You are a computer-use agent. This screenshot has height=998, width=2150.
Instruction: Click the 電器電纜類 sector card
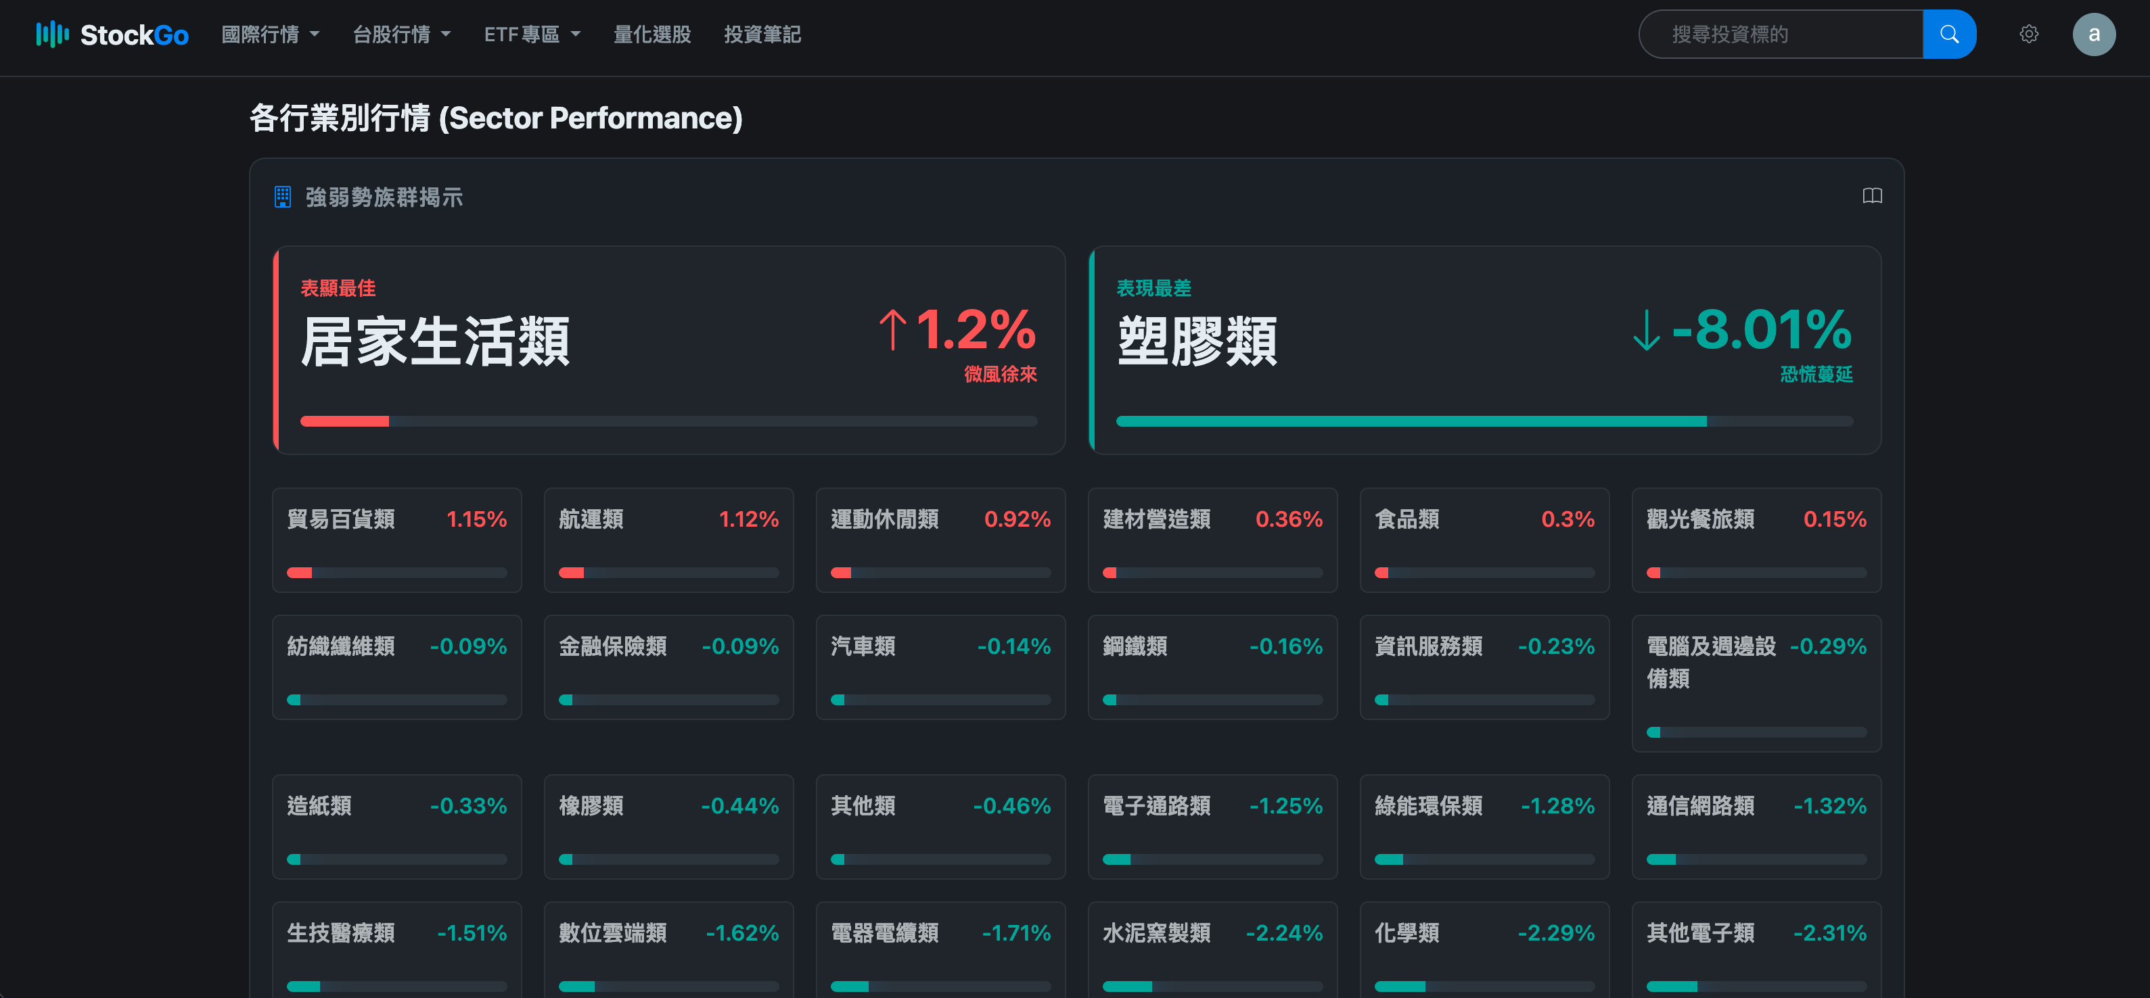click(940, 949)
